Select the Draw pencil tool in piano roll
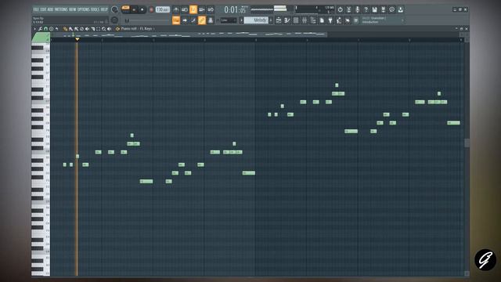Screen dimensions: 501x282 [x=65, y=29]
